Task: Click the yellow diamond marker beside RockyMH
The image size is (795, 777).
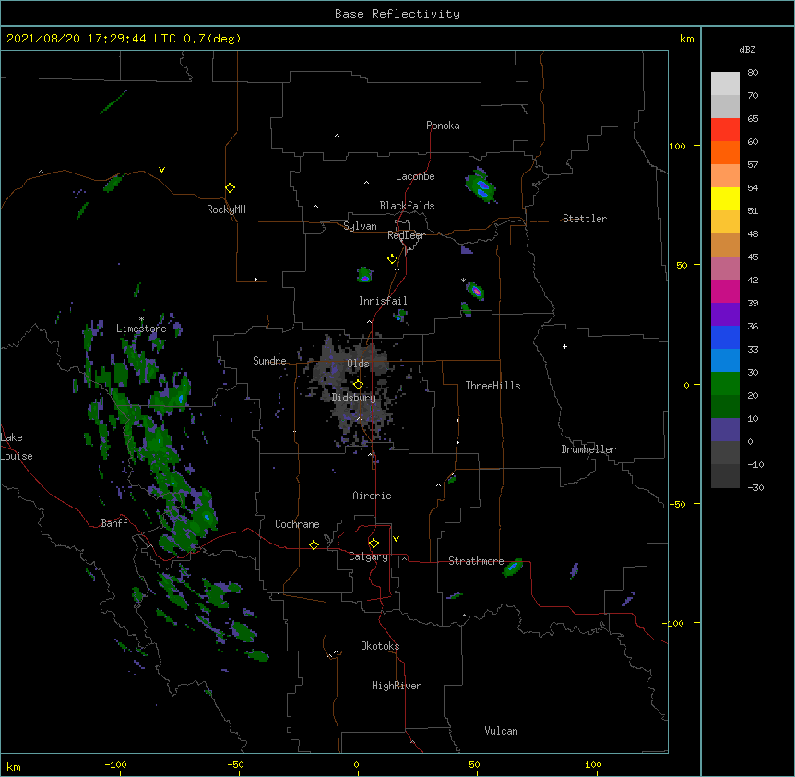Action: click(x=231, y=188)
